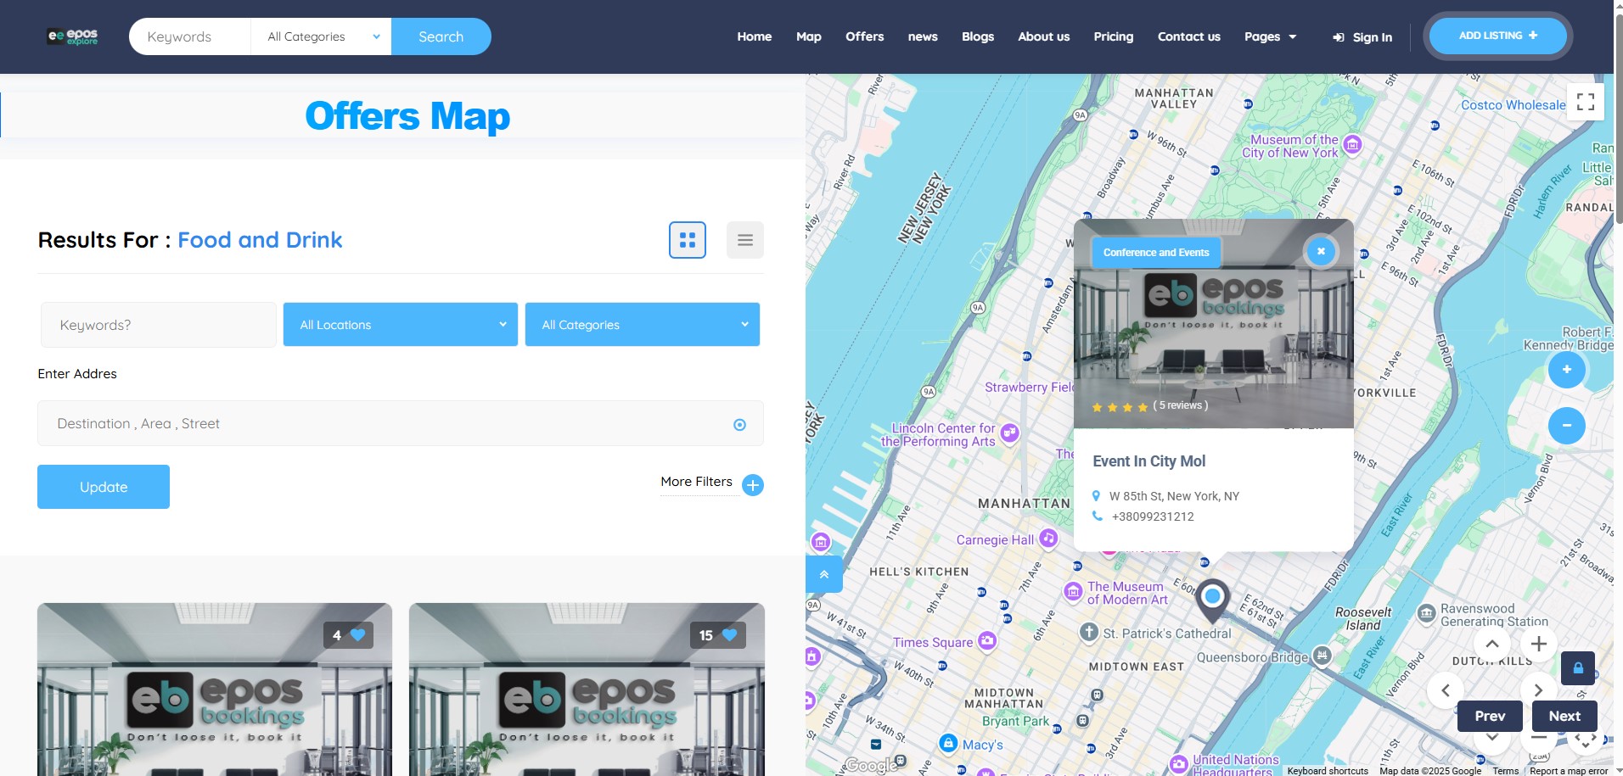
Task: Click St. Patrick's Cathedral marker icon
Action: [1089, 632]
